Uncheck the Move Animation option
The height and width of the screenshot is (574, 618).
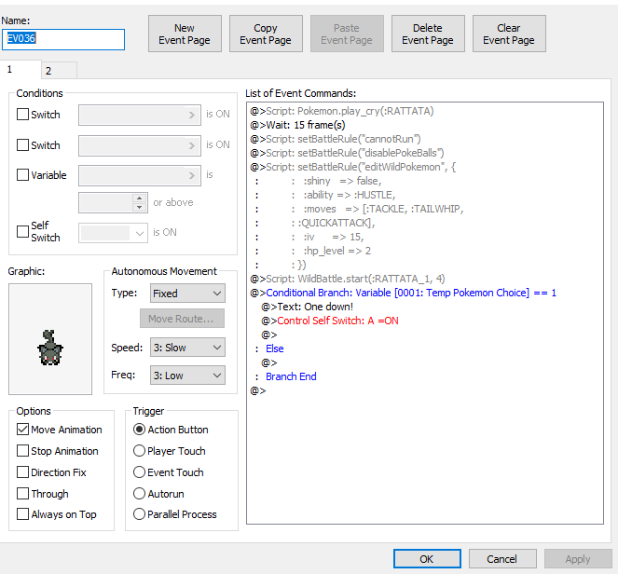(23, 430)
